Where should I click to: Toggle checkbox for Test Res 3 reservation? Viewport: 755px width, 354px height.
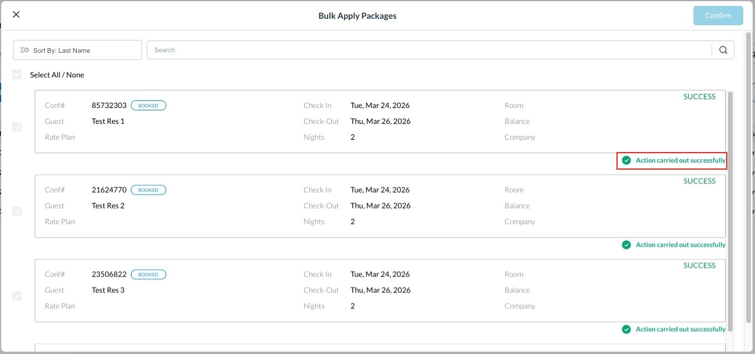click(17, 296)
